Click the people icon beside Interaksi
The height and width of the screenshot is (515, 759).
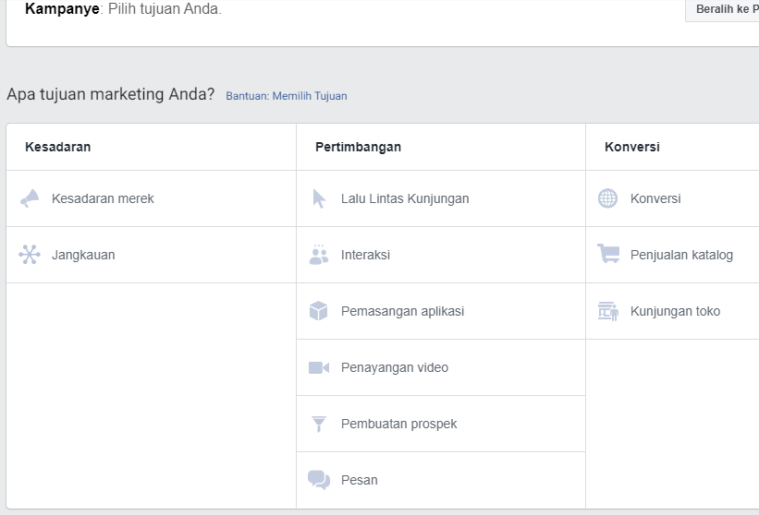pos(319,255)
